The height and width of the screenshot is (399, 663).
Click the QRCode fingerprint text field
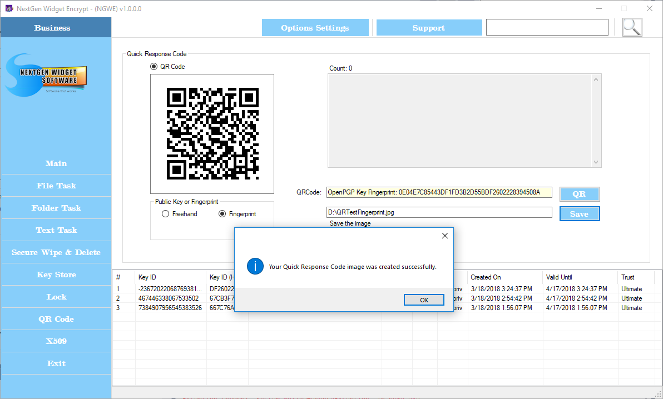tap(439, 192)
